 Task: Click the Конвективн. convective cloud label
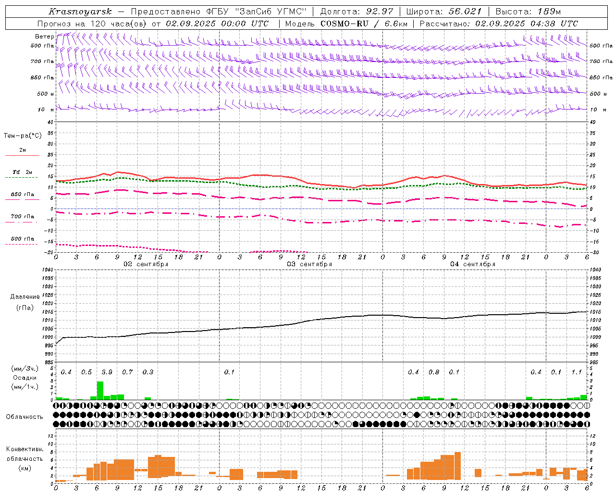(25, 450)
